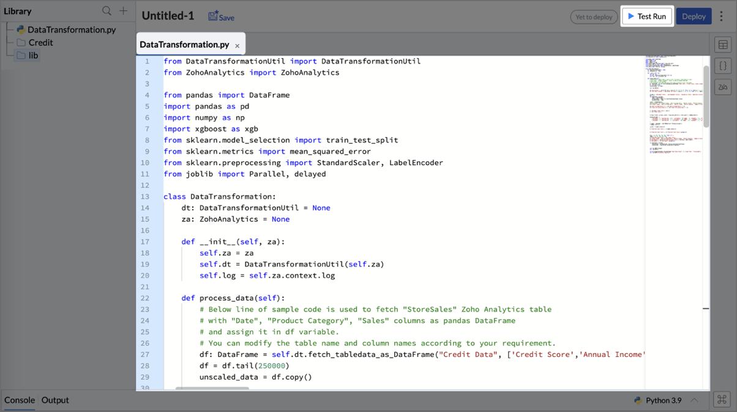The image size is (737, 412).
Task: Click the horizontal scrollbar of the code editor
Action: (212, 388)
